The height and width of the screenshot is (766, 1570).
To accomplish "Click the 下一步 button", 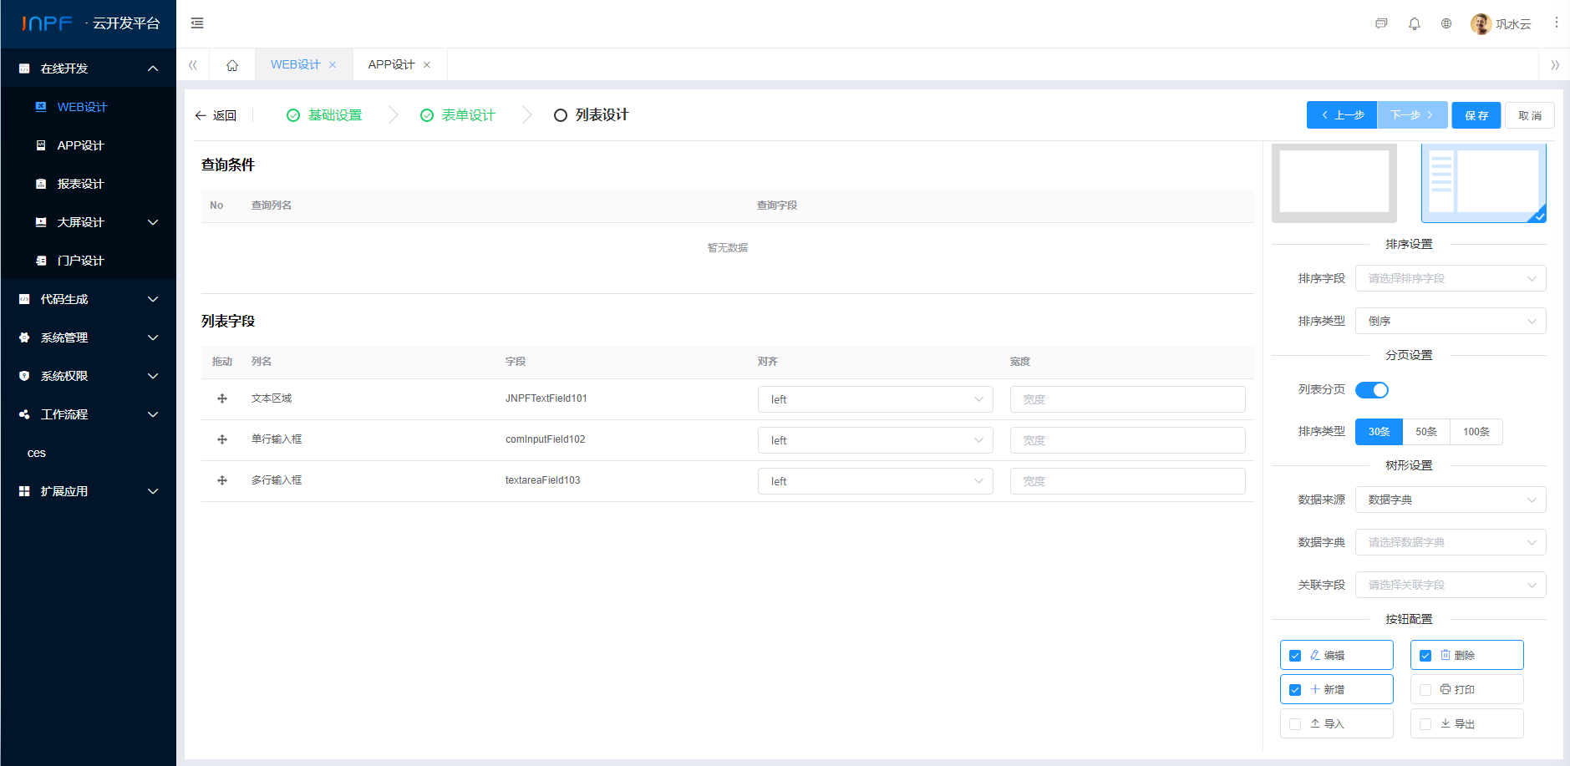I will [1412, 115].
